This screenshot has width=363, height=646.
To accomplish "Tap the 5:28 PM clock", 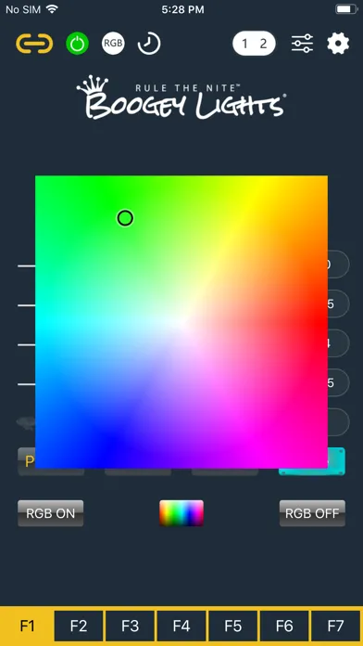I will point(182,9).
